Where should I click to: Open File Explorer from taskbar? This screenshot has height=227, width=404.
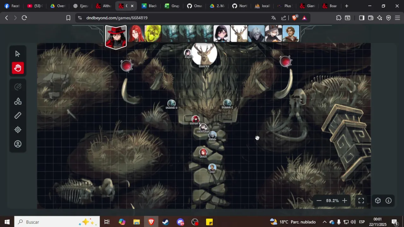(136, 222)
